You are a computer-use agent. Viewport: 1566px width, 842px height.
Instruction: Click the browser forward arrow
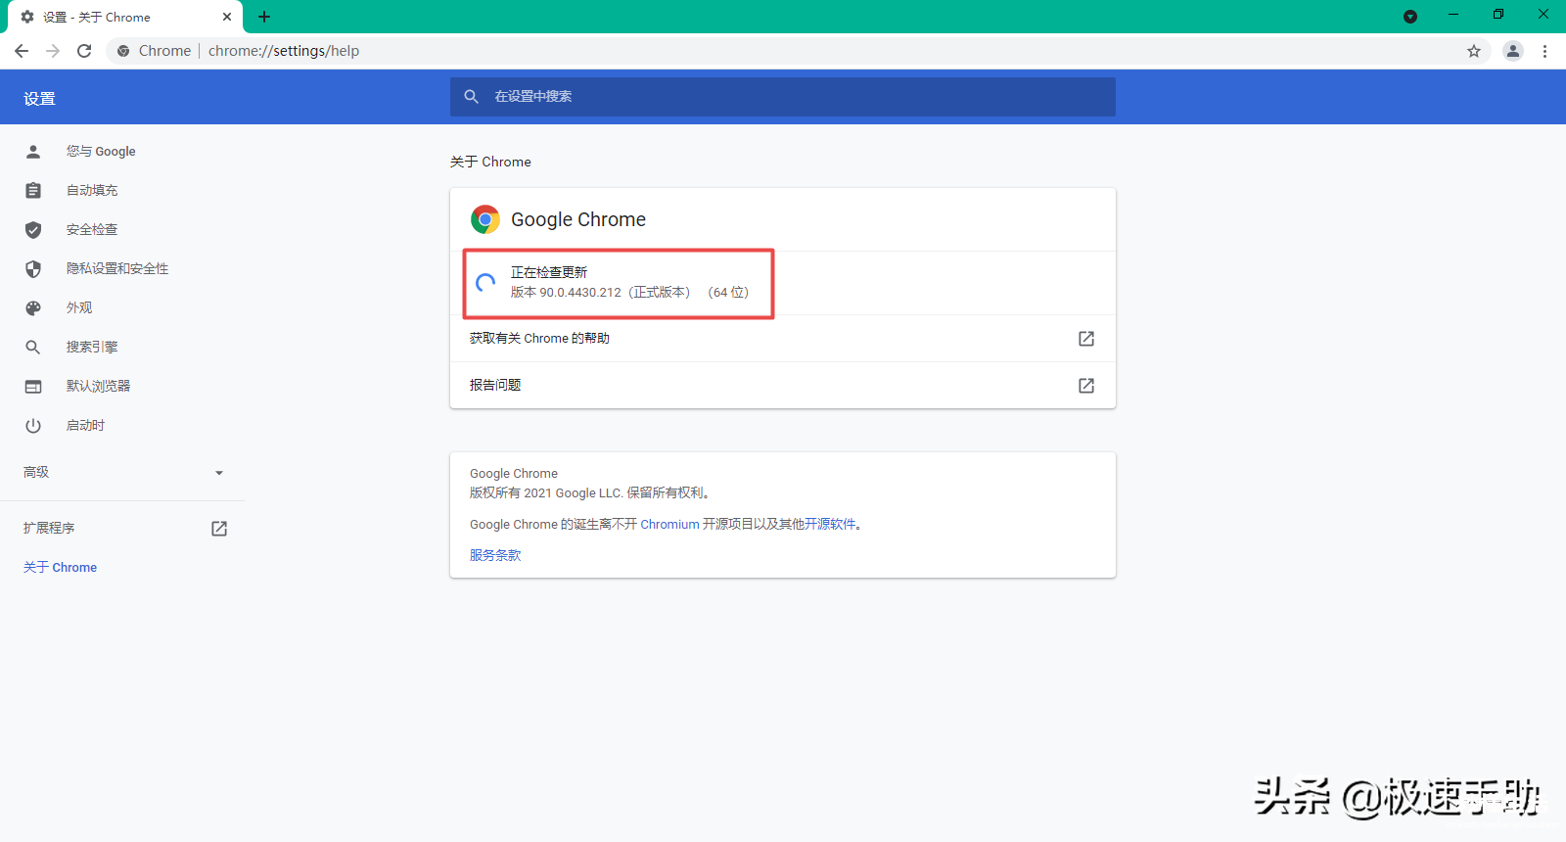click(53, 51)
